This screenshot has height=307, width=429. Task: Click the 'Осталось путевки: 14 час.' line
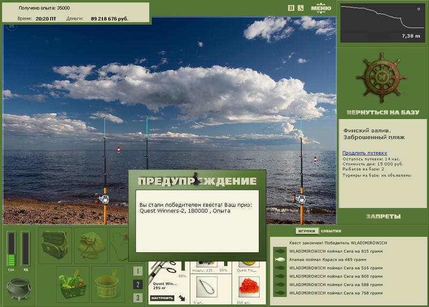click(x=371, y=159)
